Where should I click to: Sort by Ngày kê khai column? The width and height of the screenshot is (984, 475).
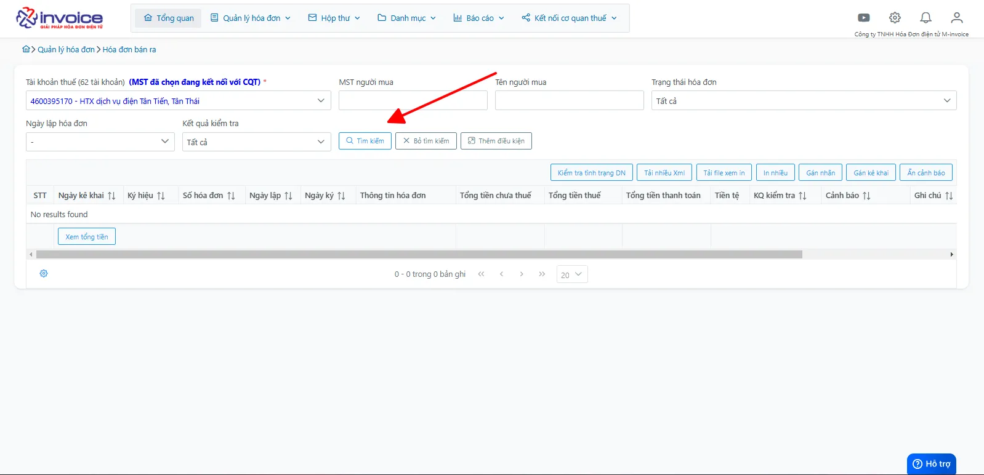click(111, 196)
